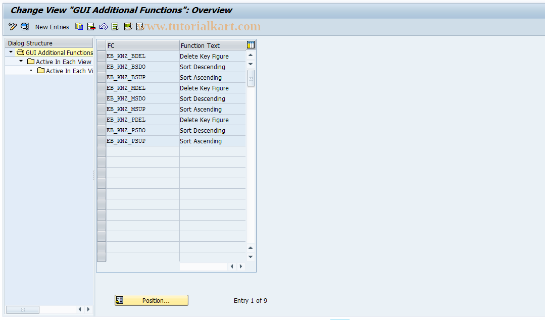This screenshot has width=545, height=320.
Task: Click table horizontal scroll right arrow
Action: [241, 266]
